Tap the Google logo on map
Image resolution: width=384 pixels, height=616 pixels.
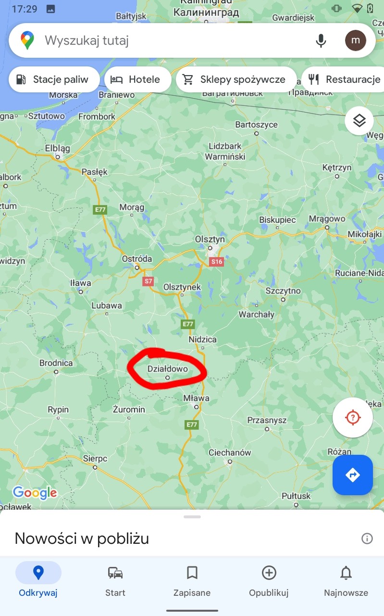[35, 493]
